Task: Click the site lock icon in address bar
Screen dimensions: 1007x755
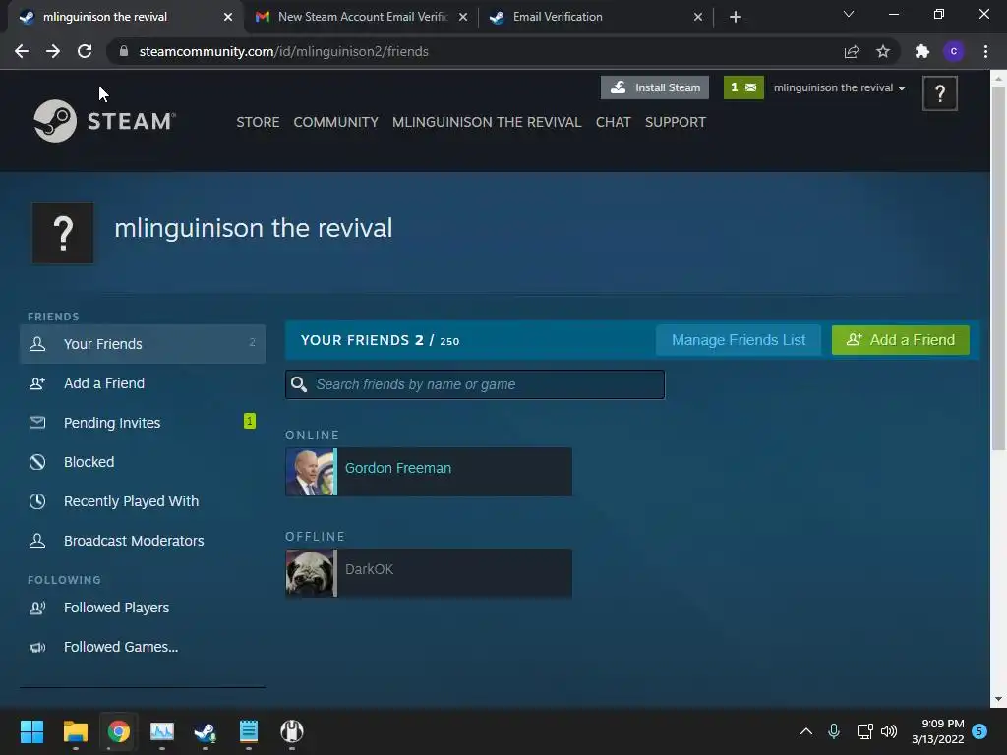Action: click(124, 51)
